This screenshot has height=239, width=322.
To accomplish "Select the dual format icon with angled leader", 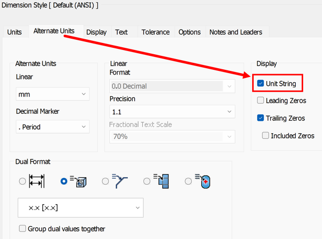I will (120, 181).
